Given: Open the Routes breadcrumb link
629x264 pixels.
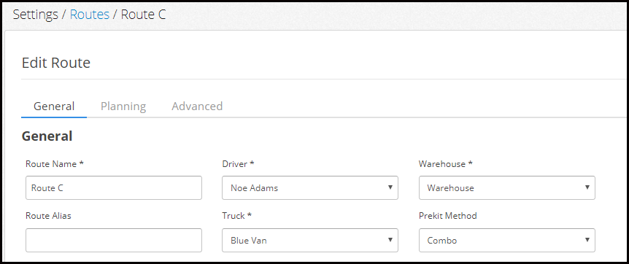Looking at the screenshot, I should tap(90, 15).
